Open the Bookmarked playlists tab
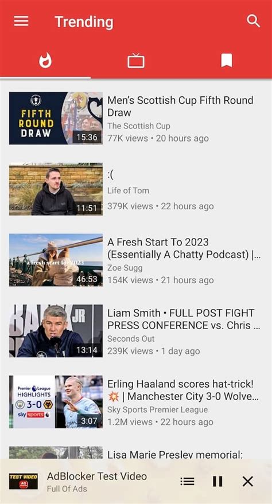 [226, 60]
